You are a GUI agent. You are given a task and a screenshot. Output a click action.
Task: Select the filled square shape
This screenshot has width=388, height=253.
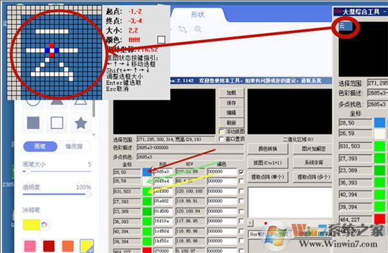(33, 123)
